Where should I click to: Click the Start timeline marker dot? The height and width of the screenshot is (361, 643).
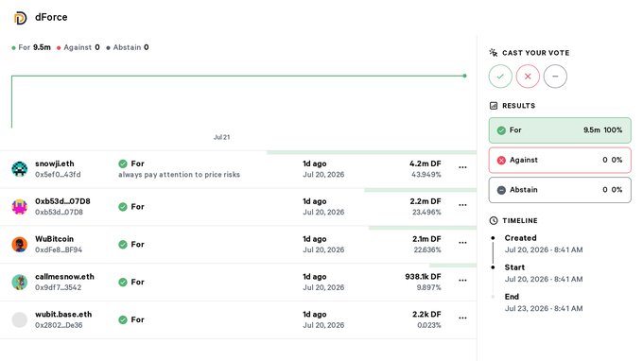coord(493,267)
